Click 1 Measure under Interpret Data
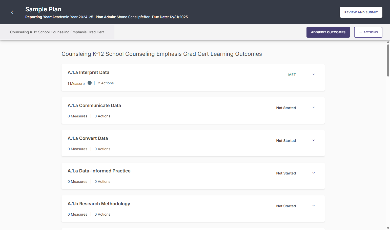Viewport: 390px width, 230px height. click(x=76, y=84)
